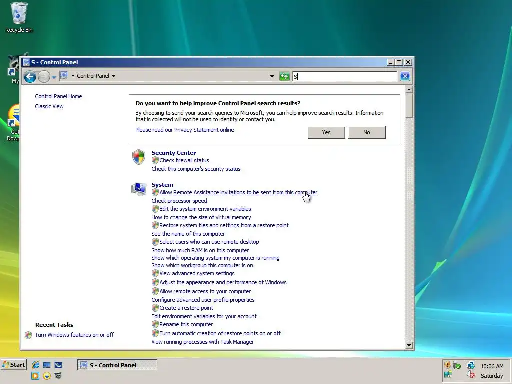Open Create a restore point
Screen dimensions: 512x384
click(186, 308)
